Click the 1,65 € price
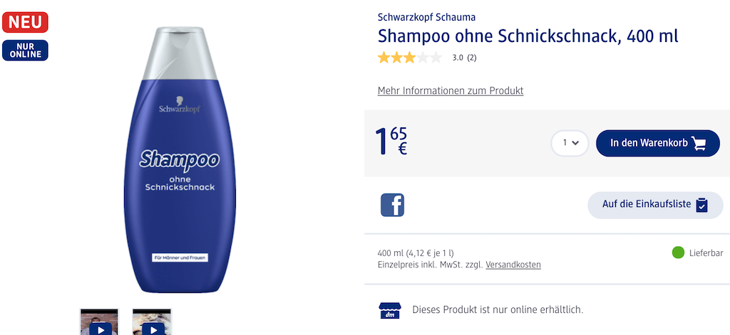Image resolution: width=730 pixels, height=335 pixels. pyautogui.click(x=391, y=141)
